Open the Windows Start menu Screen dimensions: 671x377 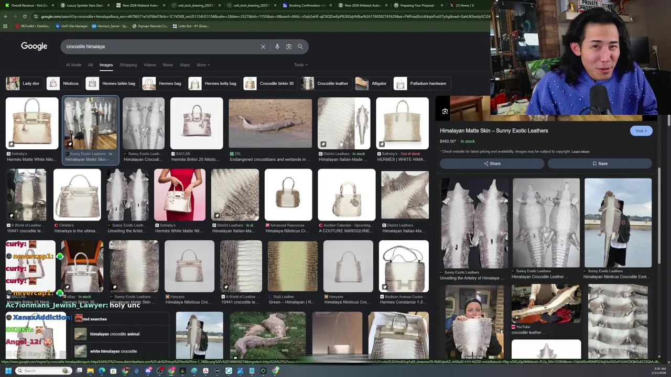pos(8,371)
